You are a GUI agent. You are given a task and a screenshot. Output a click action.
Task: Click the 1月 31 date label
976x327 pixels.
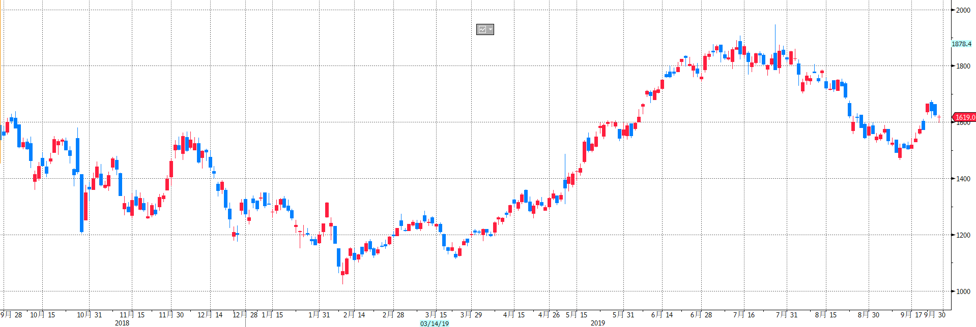tap(319, 315)
